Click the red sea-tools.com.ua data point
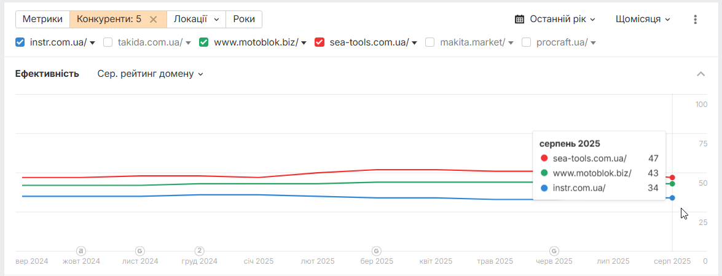This screenshot has width=722, height=276. pos(672,178)
